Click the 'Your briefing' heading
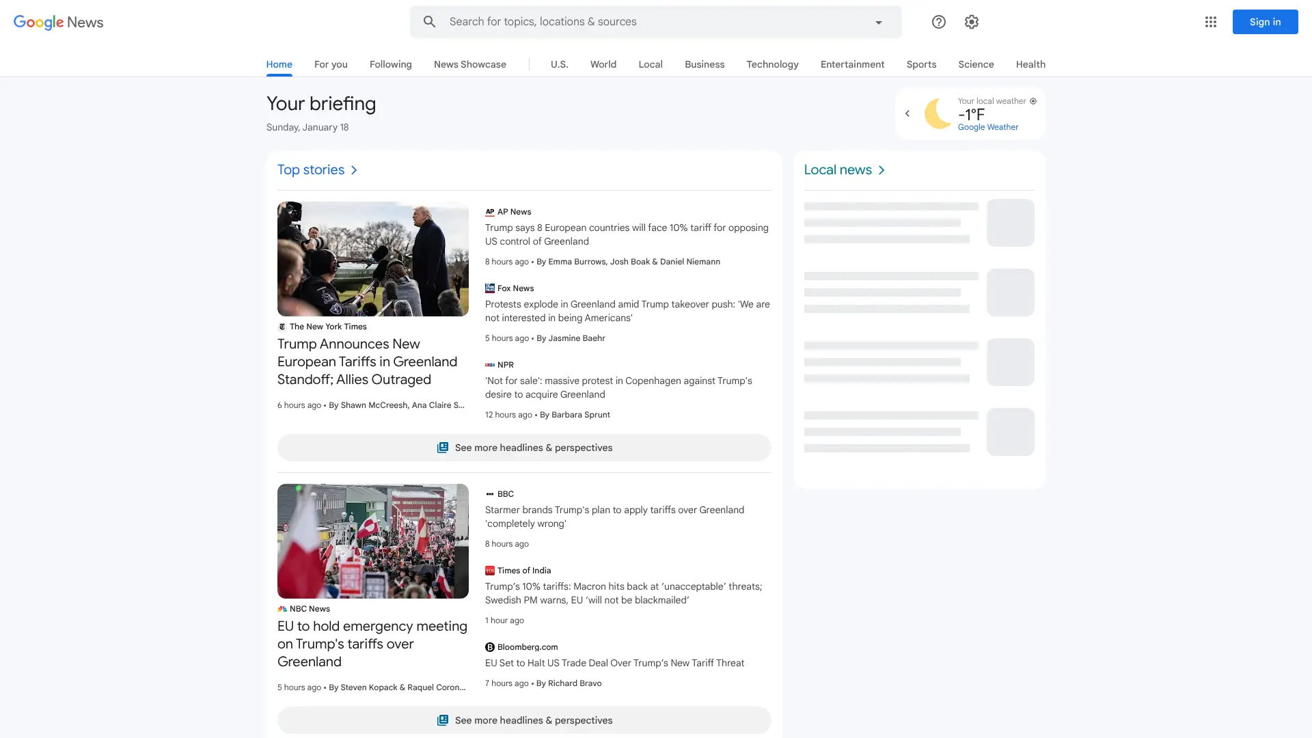Viewport: 1312px width, 738px height. (321, 104)
